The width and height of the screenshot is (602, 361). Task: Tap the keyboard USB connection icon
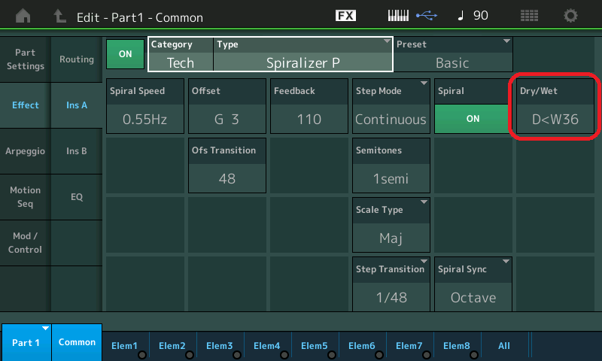411,16
